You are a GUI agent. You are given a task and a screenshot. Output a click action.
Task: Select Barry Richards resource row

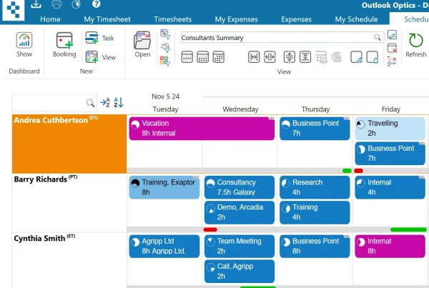pos(69,203)
